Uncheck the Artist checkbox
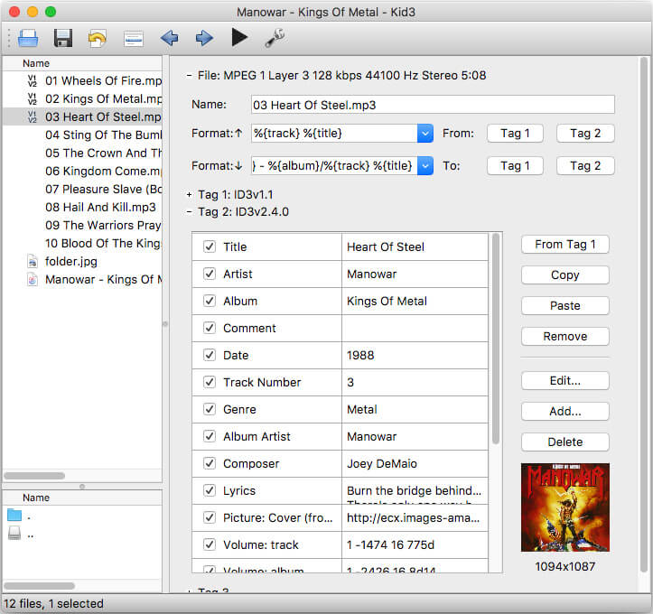 pos(210,274)
